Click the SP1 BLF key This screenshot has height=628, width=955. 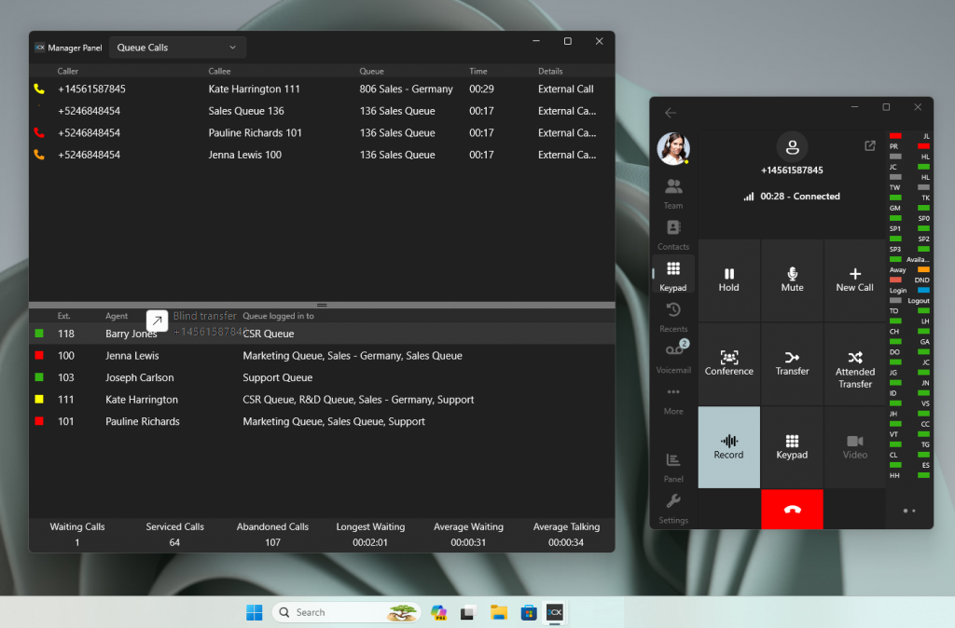coord(909,229)
